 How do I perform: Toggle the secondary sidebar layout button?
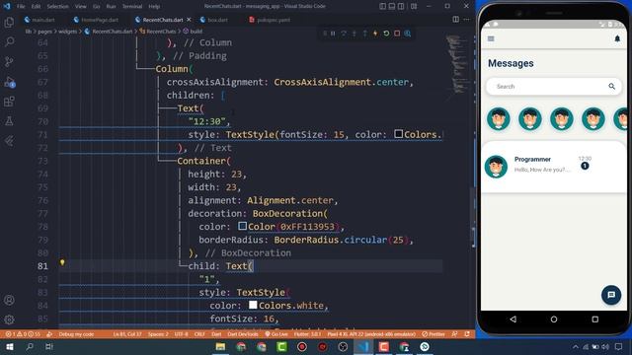coord(401,6)
